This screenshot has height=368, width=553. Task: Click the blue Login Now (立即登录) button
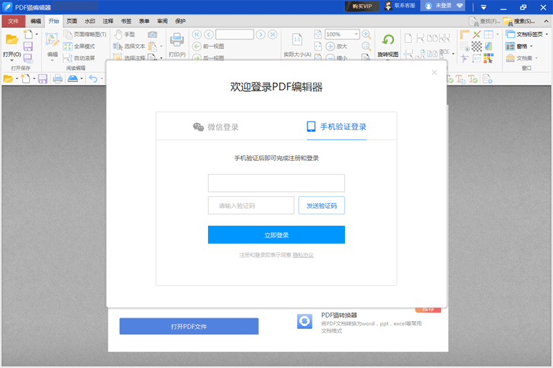pyautogui.click(x=276, y=235)
